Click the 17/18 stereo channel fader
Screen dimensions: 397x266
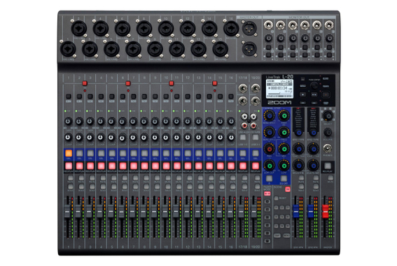tap(241, 212)
